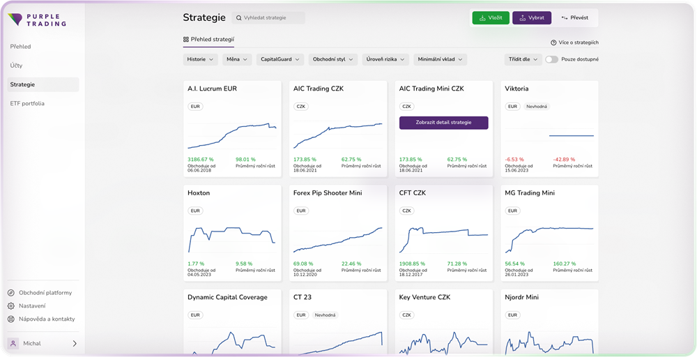The width and height of the screenshot is (697, 357).
Task: Click the CT 23 strategy title
Action: (x=302, y=297)
